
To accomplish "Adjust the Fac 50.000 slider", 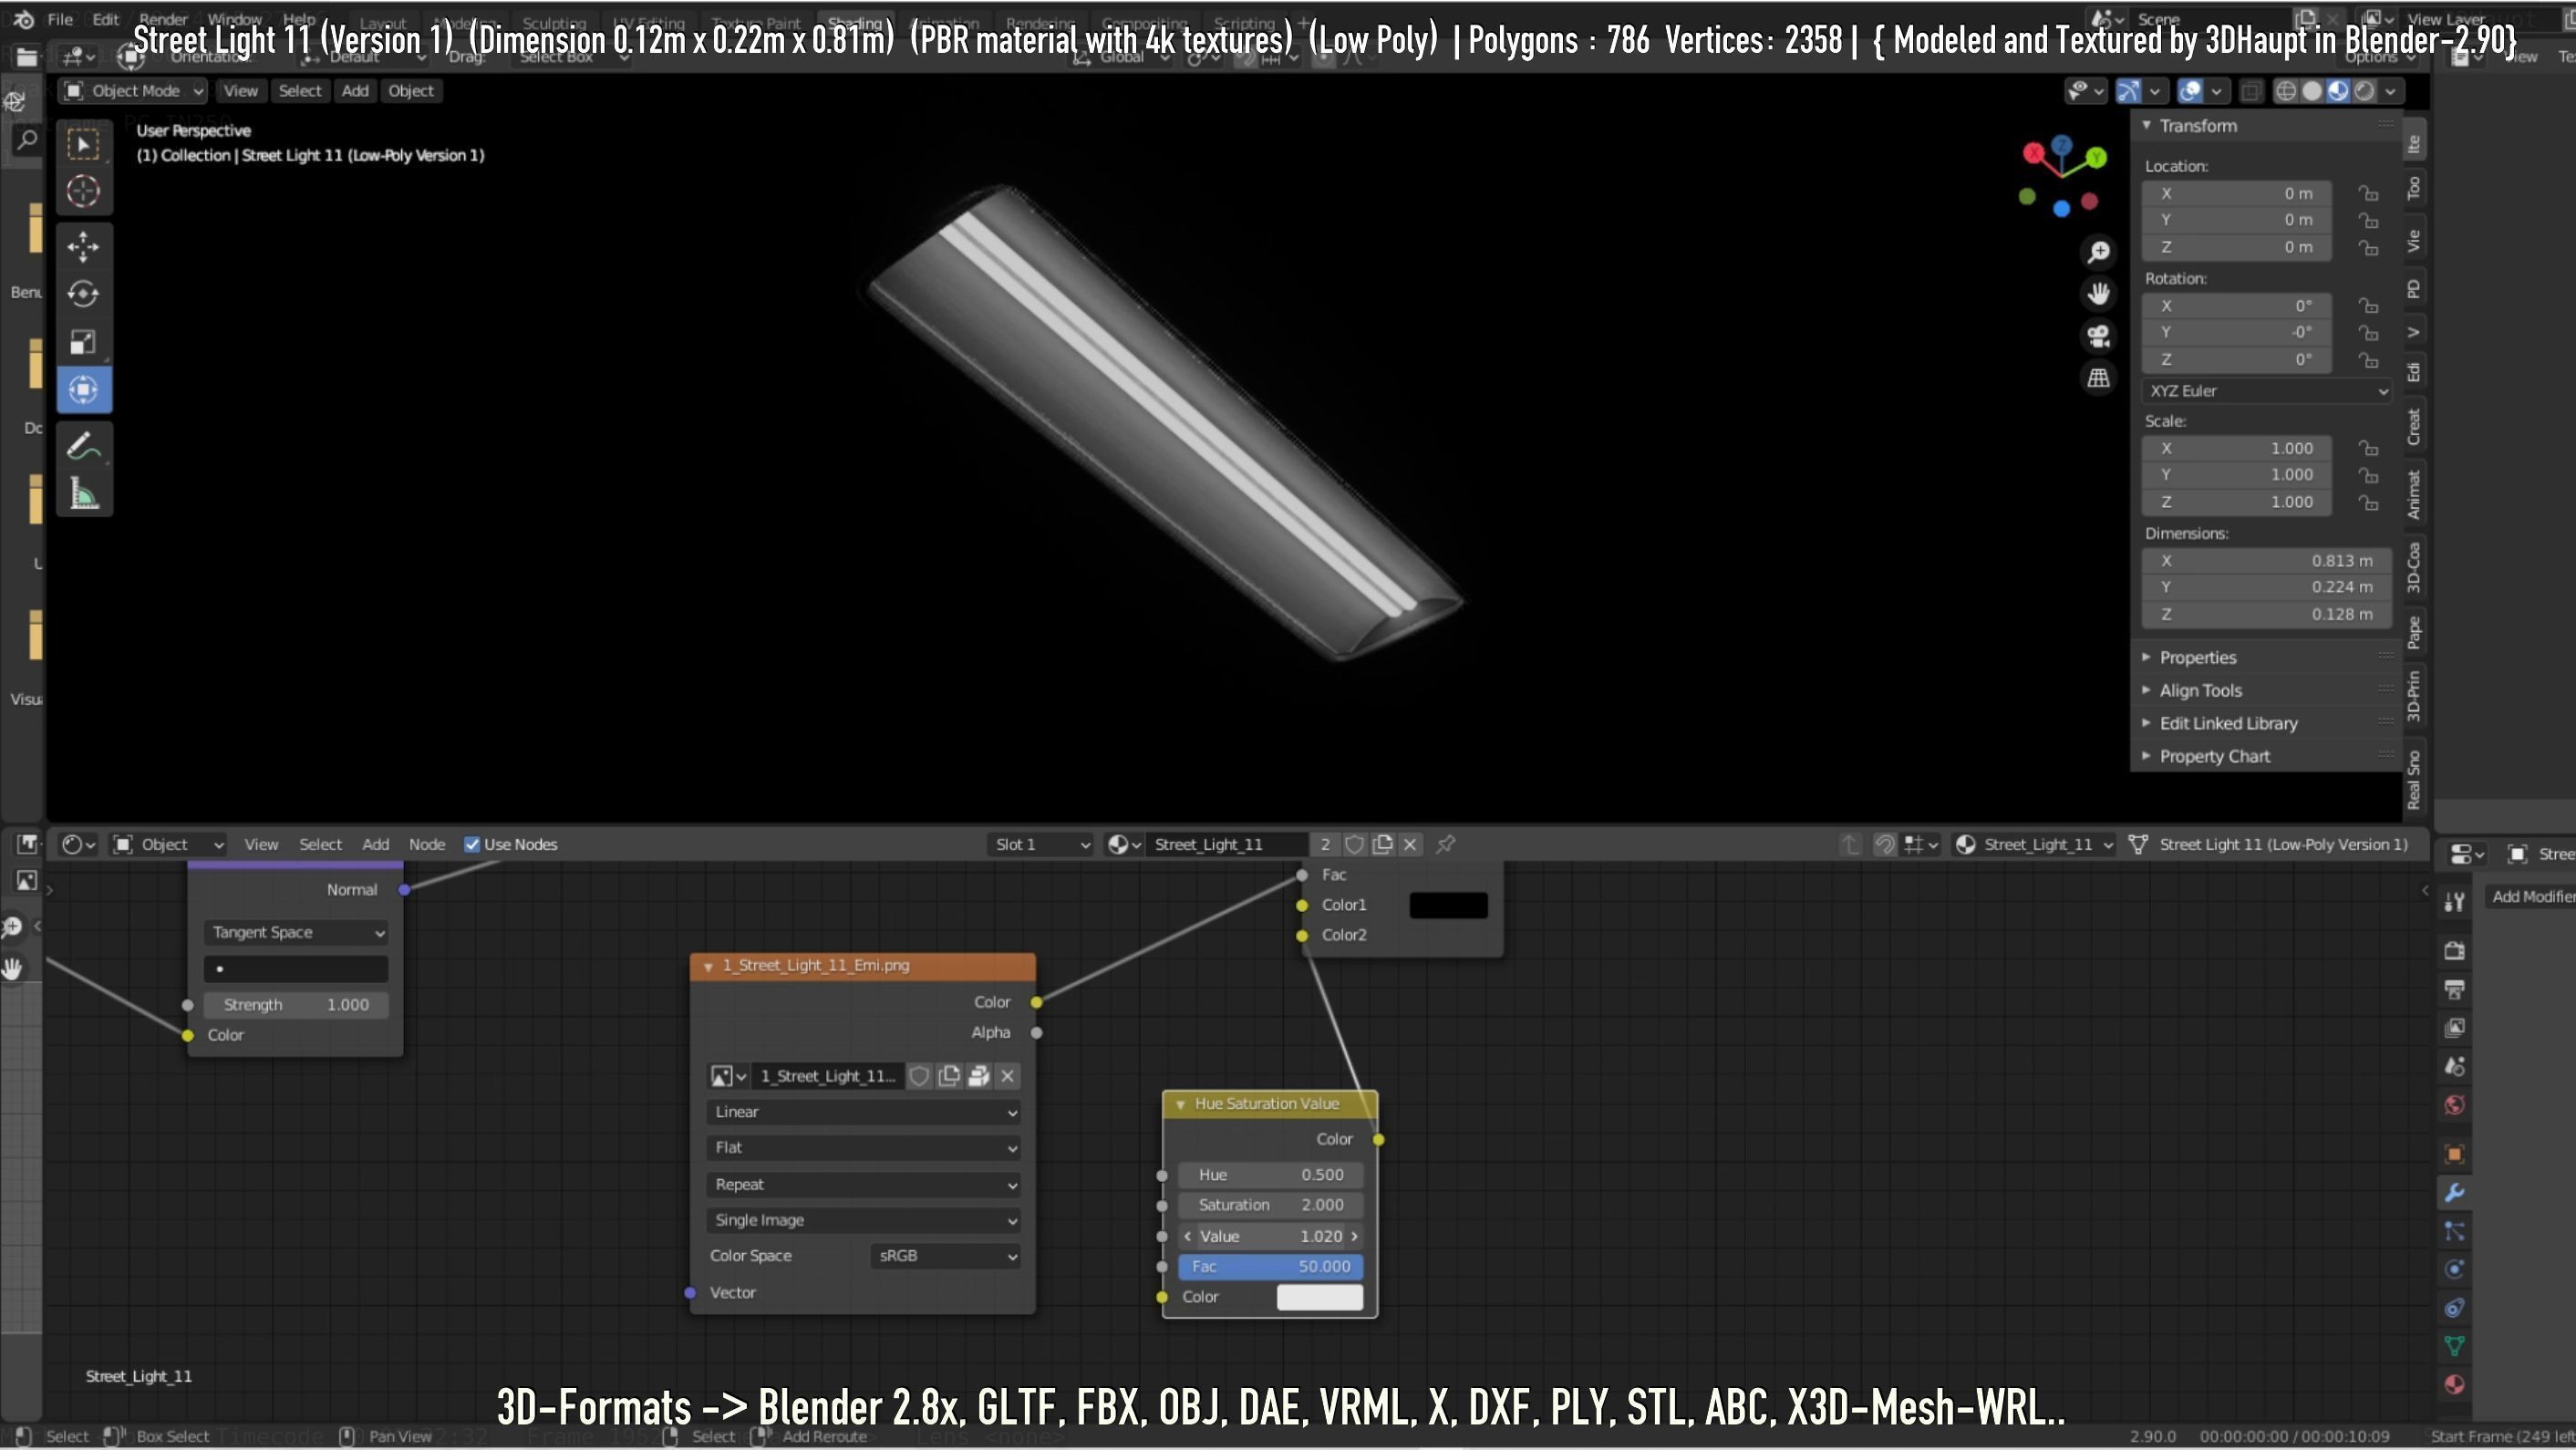I will [1270, 1266].
